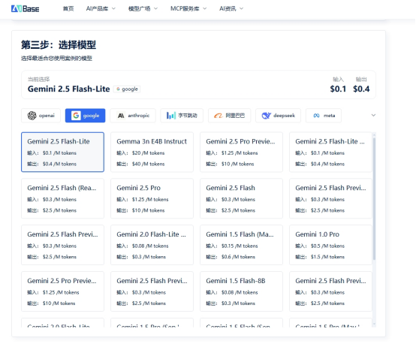The width and height of the screenshot is (416, 344).
Task: Select the deepseek provider
Action: 278,116
